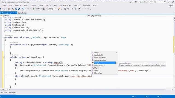Switch to the Default.aspx tab
The image size is (175, 98).
tap(22, 13)
